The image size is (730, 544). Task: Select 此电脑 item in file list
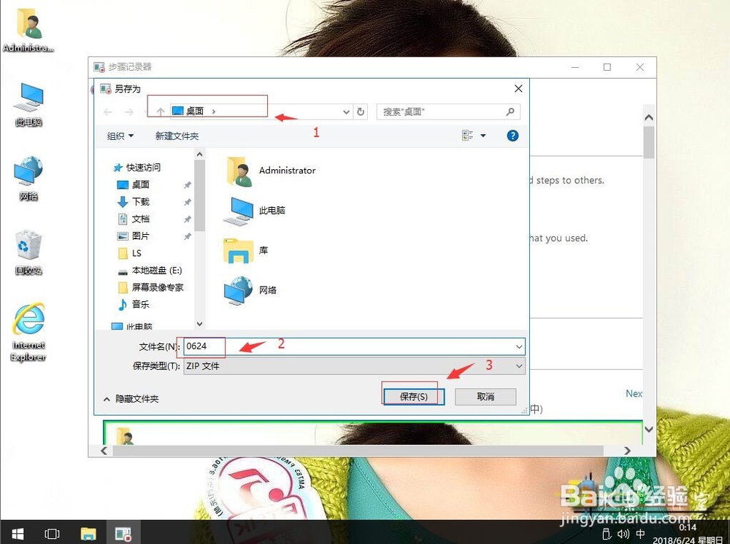[x=255, y=211]
